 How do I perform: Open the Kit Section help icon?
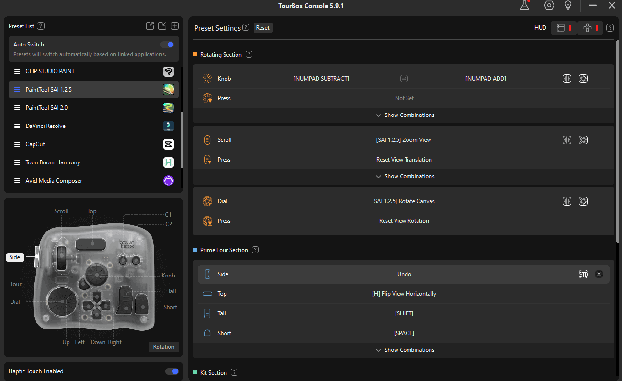pyautogui.click(x=234, y=372)
